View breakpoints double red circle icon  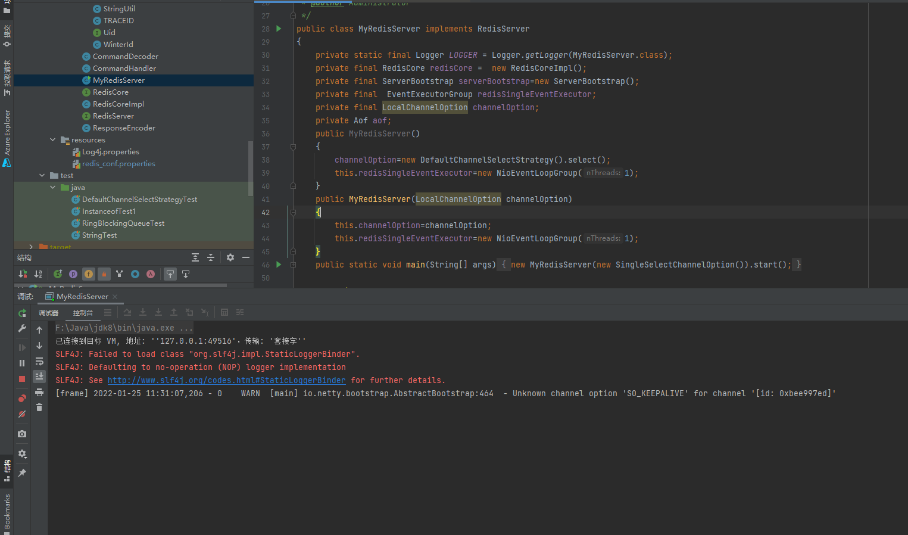22,398
